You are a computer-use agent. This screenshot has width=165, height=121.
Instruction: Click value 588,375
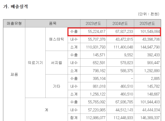click(x=127, y=71)
